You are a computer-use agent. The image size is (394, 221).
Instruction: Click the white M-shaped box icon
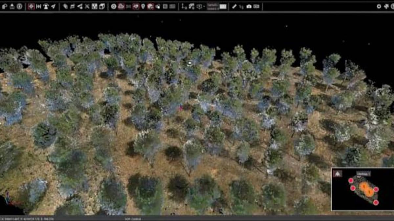(x=95, y=6)
